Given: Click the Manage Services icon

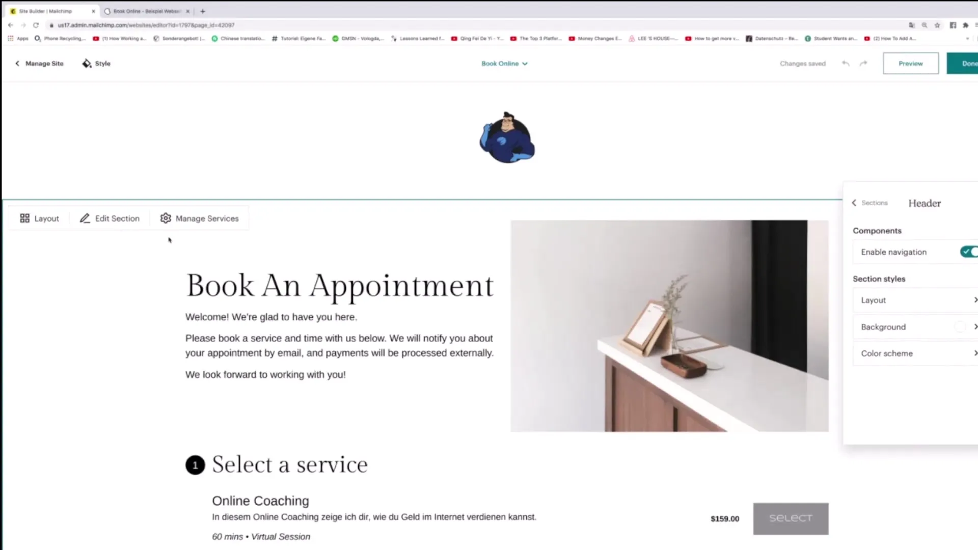Looking at the screenshot, I should coord(165,217).
